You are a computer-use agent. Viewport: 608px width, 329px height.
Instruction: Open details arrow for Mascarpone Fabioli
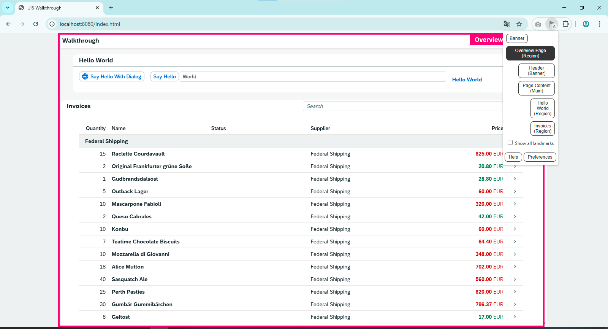click(x=515, y=204)
